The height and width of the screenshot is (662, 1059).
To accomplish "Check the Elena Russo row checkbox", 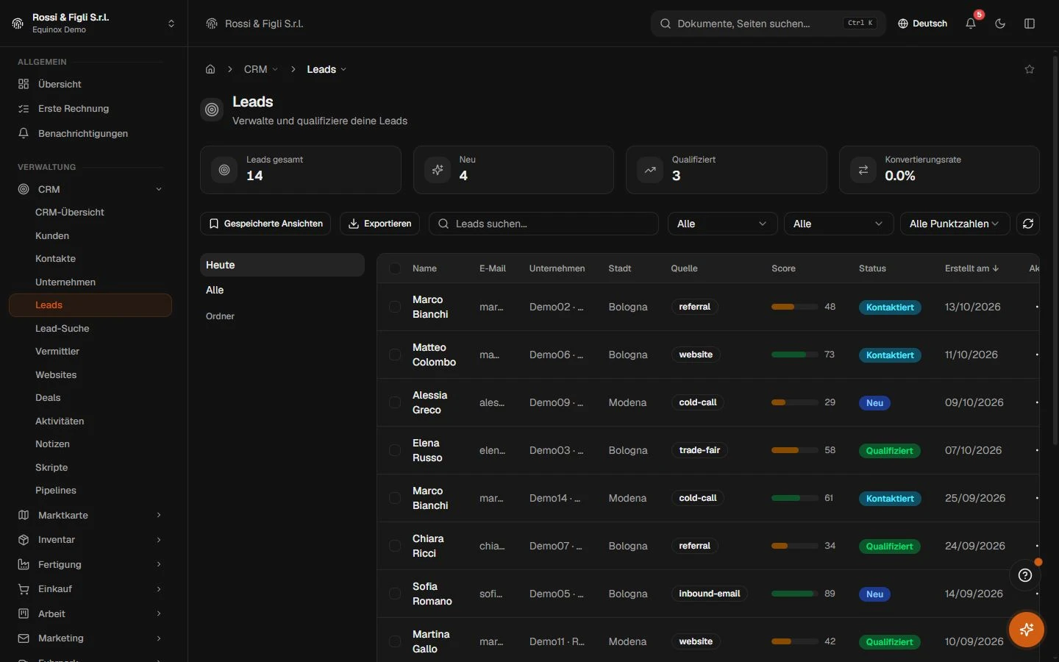I will [395, 450].
